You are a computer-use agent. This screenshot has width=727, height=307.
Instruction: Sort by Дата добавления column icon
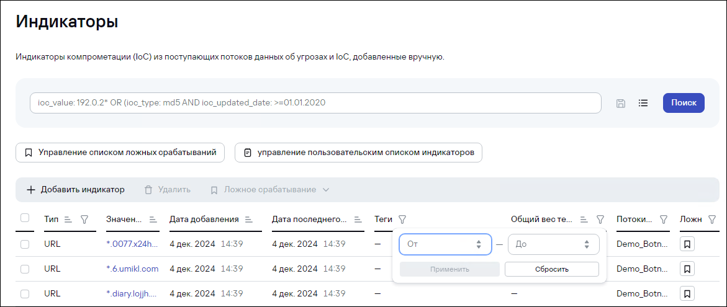[248, 219]
